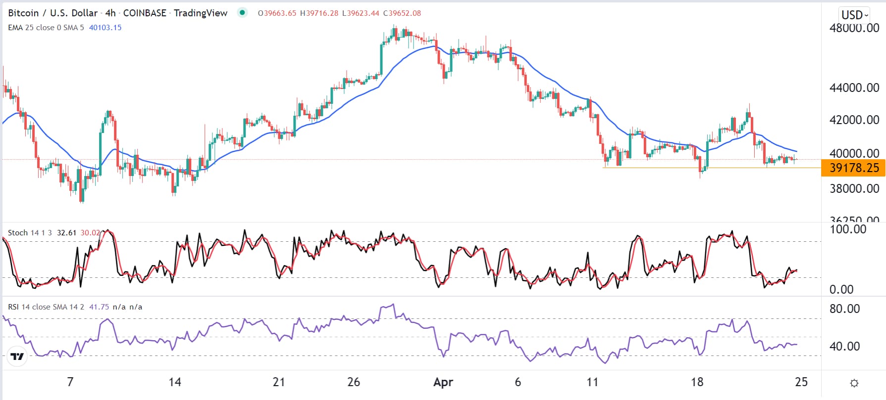Click the Apr label on time axis
The width and height of the screenshot is (886, 400).
coord(443,382)
